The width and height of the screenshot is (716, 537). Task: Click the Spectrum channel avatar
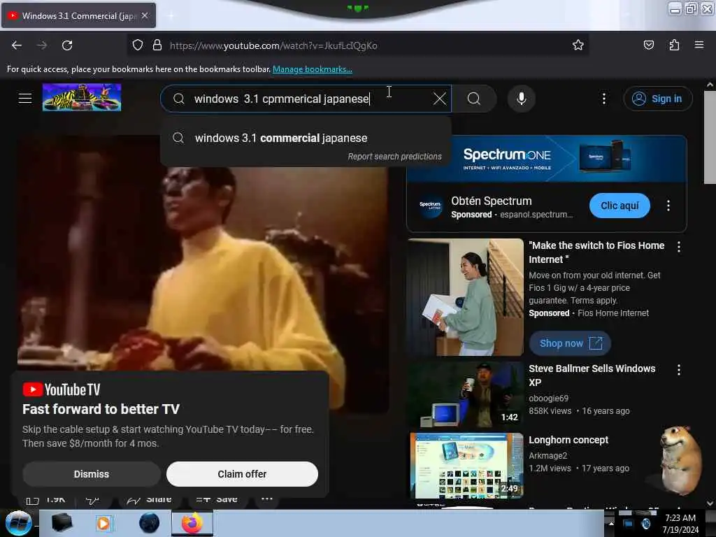[x=430, y=206]
